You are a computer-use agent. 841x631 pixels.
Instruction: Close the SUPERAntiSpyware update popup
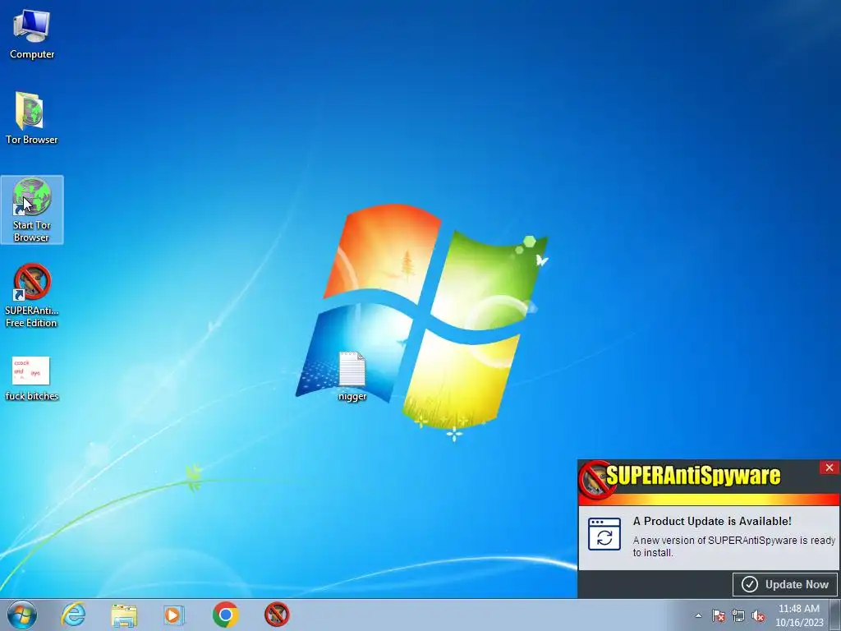pyautogui.click(x=830, y=467)
